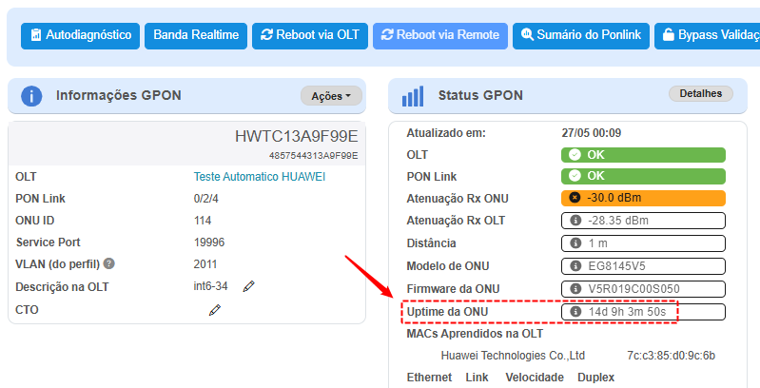Click VLAN value 2011

(x=205, y=264)
